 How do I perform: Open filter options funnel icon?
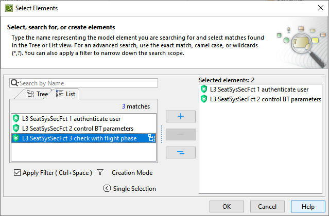[100, 173]
